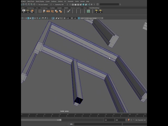Open the folder shelf icon labeled 68
The width and height of the screenshot is (168, 126).
[96, 11]
